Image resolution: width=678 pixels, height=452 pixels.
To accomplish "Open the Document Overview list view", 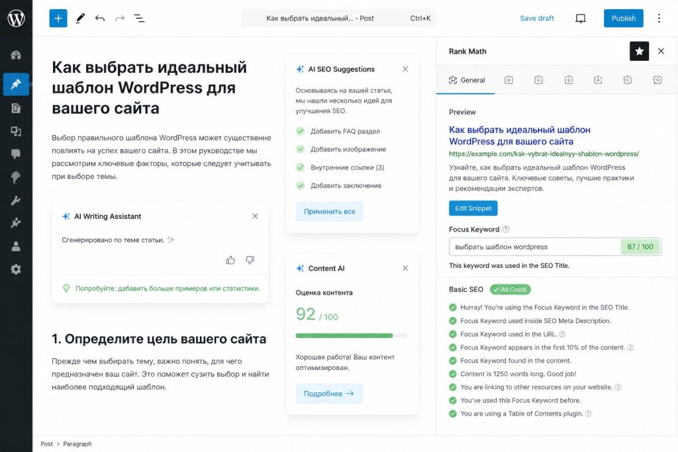I will click(139, 18).
